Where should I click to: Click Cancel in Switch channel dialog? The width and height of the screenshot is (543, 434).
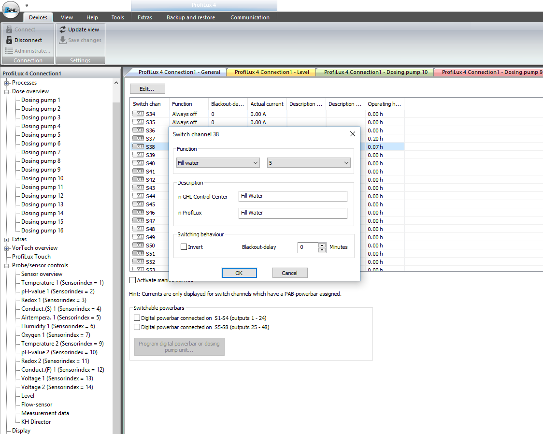click(289, 273)
